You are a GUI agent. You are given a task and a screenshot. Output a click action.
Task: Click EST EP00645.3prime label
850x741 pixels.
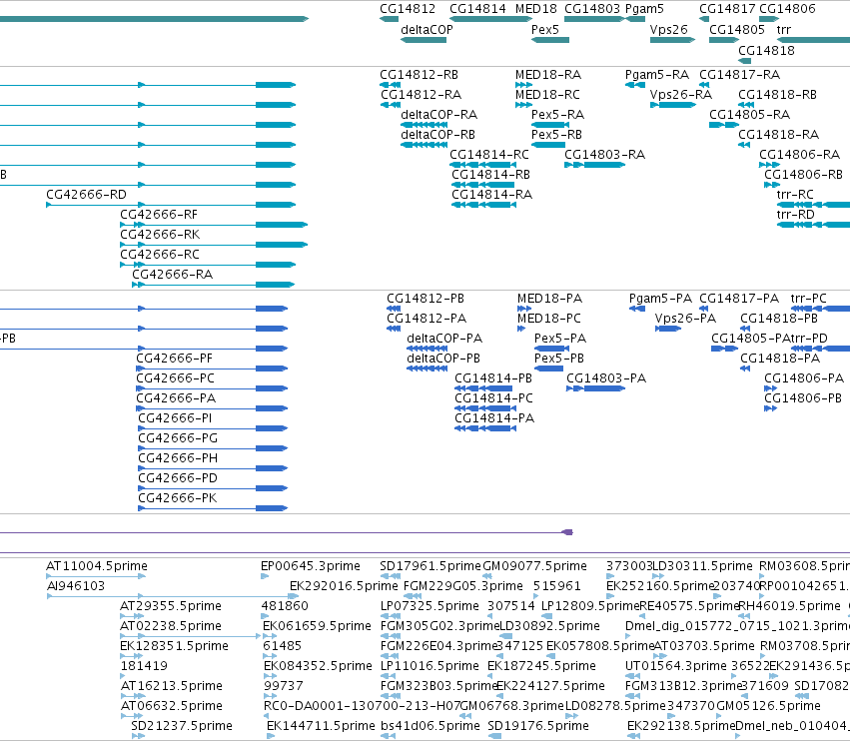310,566
